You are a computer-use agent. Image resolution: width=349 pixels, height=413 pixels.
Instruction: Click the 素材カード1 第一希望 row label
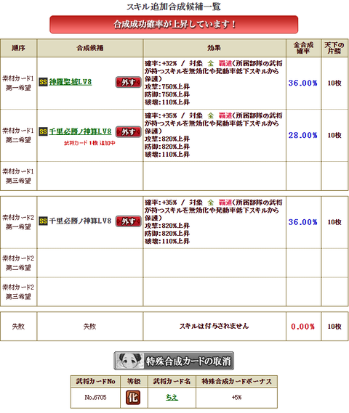coord(18,83)
